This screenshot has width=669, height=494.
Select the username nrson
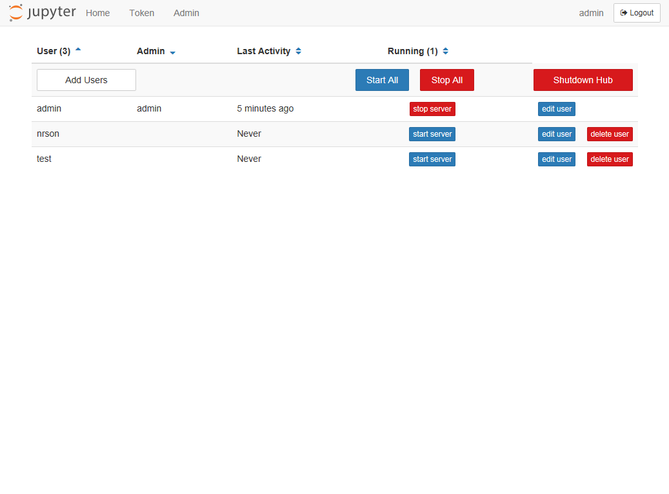coord(48,133)
